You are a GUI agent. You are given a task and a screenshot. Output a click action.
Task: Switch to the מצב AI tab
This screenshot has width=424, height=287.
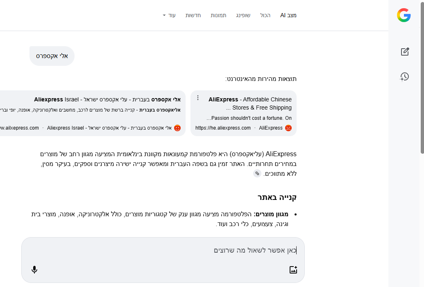pyautogui.click(x=288, y=16)
